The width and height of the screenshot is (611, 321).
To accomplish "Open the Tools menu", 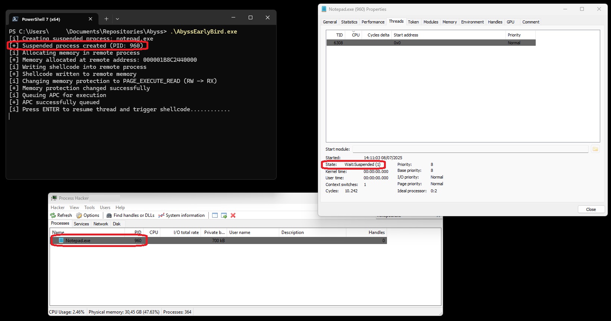I will point(89,208).
